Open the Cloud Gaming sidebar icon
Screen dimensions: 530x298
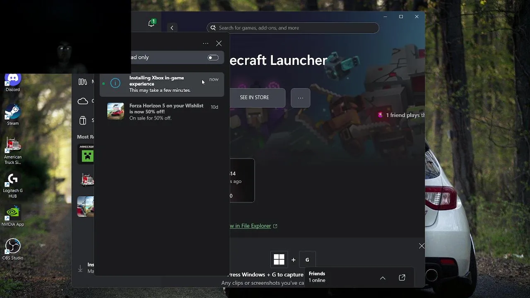tap(83, 101)
